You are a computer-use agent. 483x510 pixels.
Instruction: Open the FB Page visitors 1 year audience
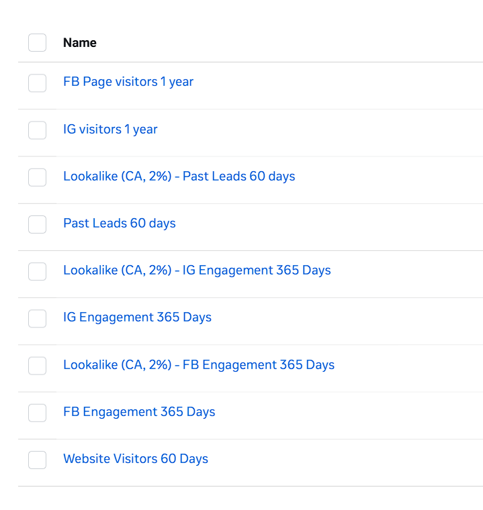pyautogui.click(x=128, y=82)
